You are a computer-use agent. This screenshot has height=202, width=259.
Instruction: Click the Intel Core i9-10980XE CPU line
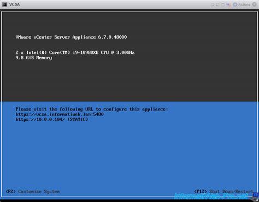(x=75, y=53)
